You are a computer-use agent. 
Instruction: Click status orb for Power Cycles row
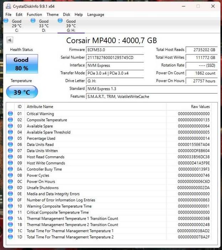tap(10, 175)
